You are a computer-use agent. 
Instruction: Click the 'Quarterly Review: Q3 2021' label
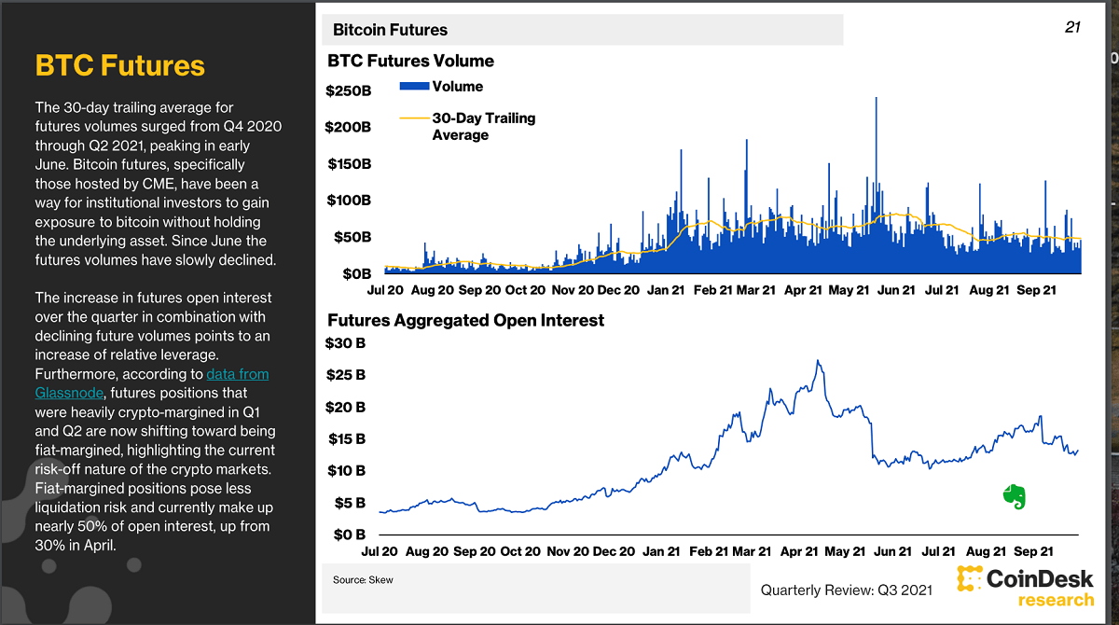tap(846, 590)
